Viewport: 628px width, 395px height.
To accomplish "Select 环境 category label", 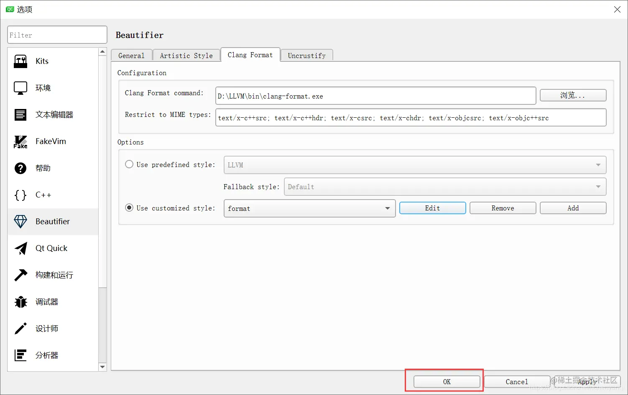I will (43, 88).
